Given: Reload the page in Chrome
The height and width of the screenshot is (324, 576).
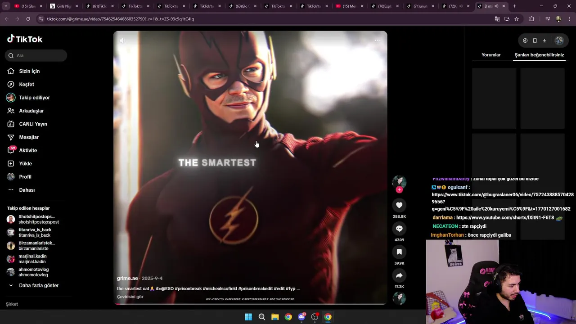Looking at the screenshot, I should click(28, 19).
